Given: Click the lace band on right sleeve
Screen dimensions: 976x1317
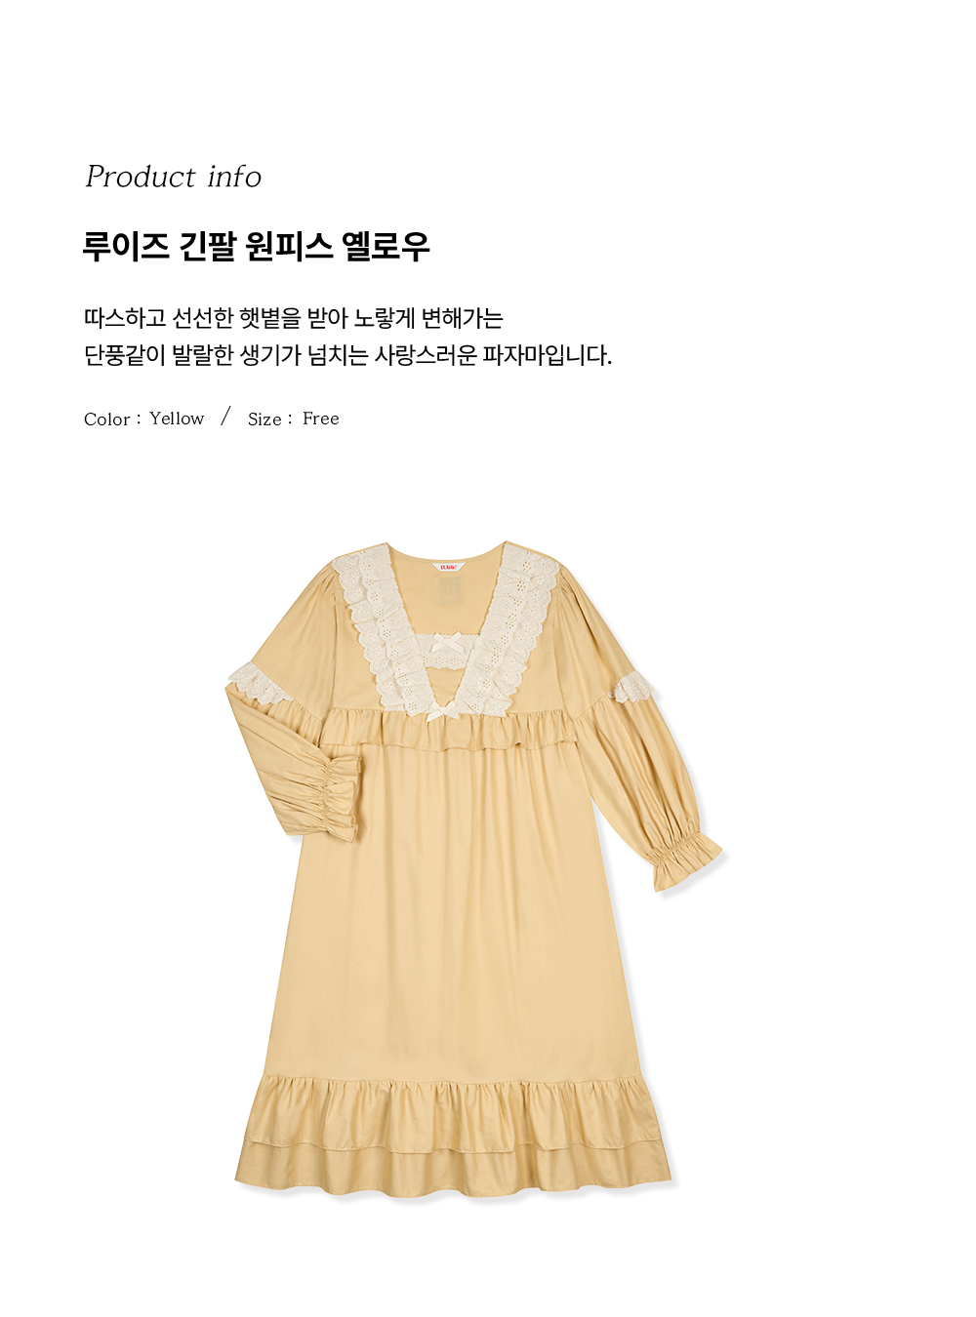Looking at the screenshot, I should point(632,687).
